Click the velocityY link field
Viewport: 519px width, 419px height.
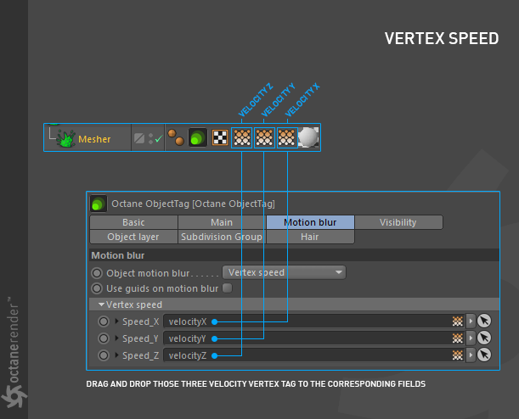point(314,338)
